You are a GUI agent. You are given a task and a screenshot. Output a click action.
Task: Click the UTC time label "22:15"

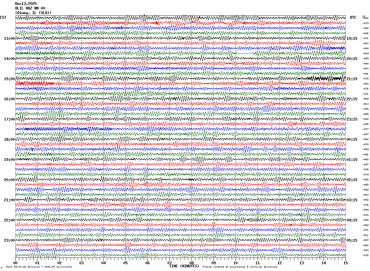pyautogui.click(x=352, y=99)
